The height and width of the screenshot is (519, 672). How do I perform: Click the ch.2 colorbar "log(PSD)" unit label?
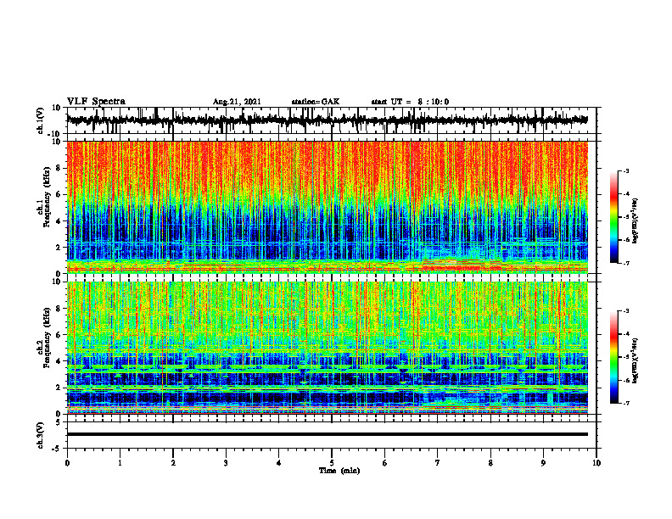pos(636,361)
